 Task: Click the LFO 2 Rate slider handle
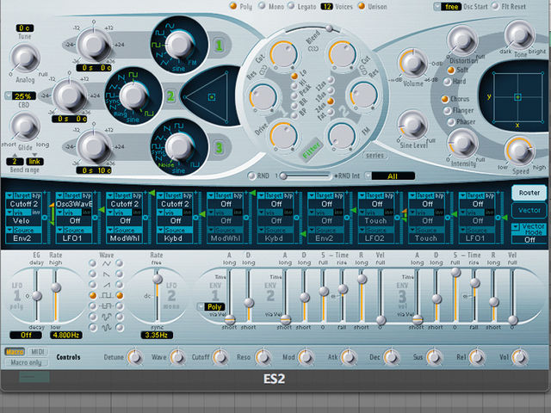157,279
